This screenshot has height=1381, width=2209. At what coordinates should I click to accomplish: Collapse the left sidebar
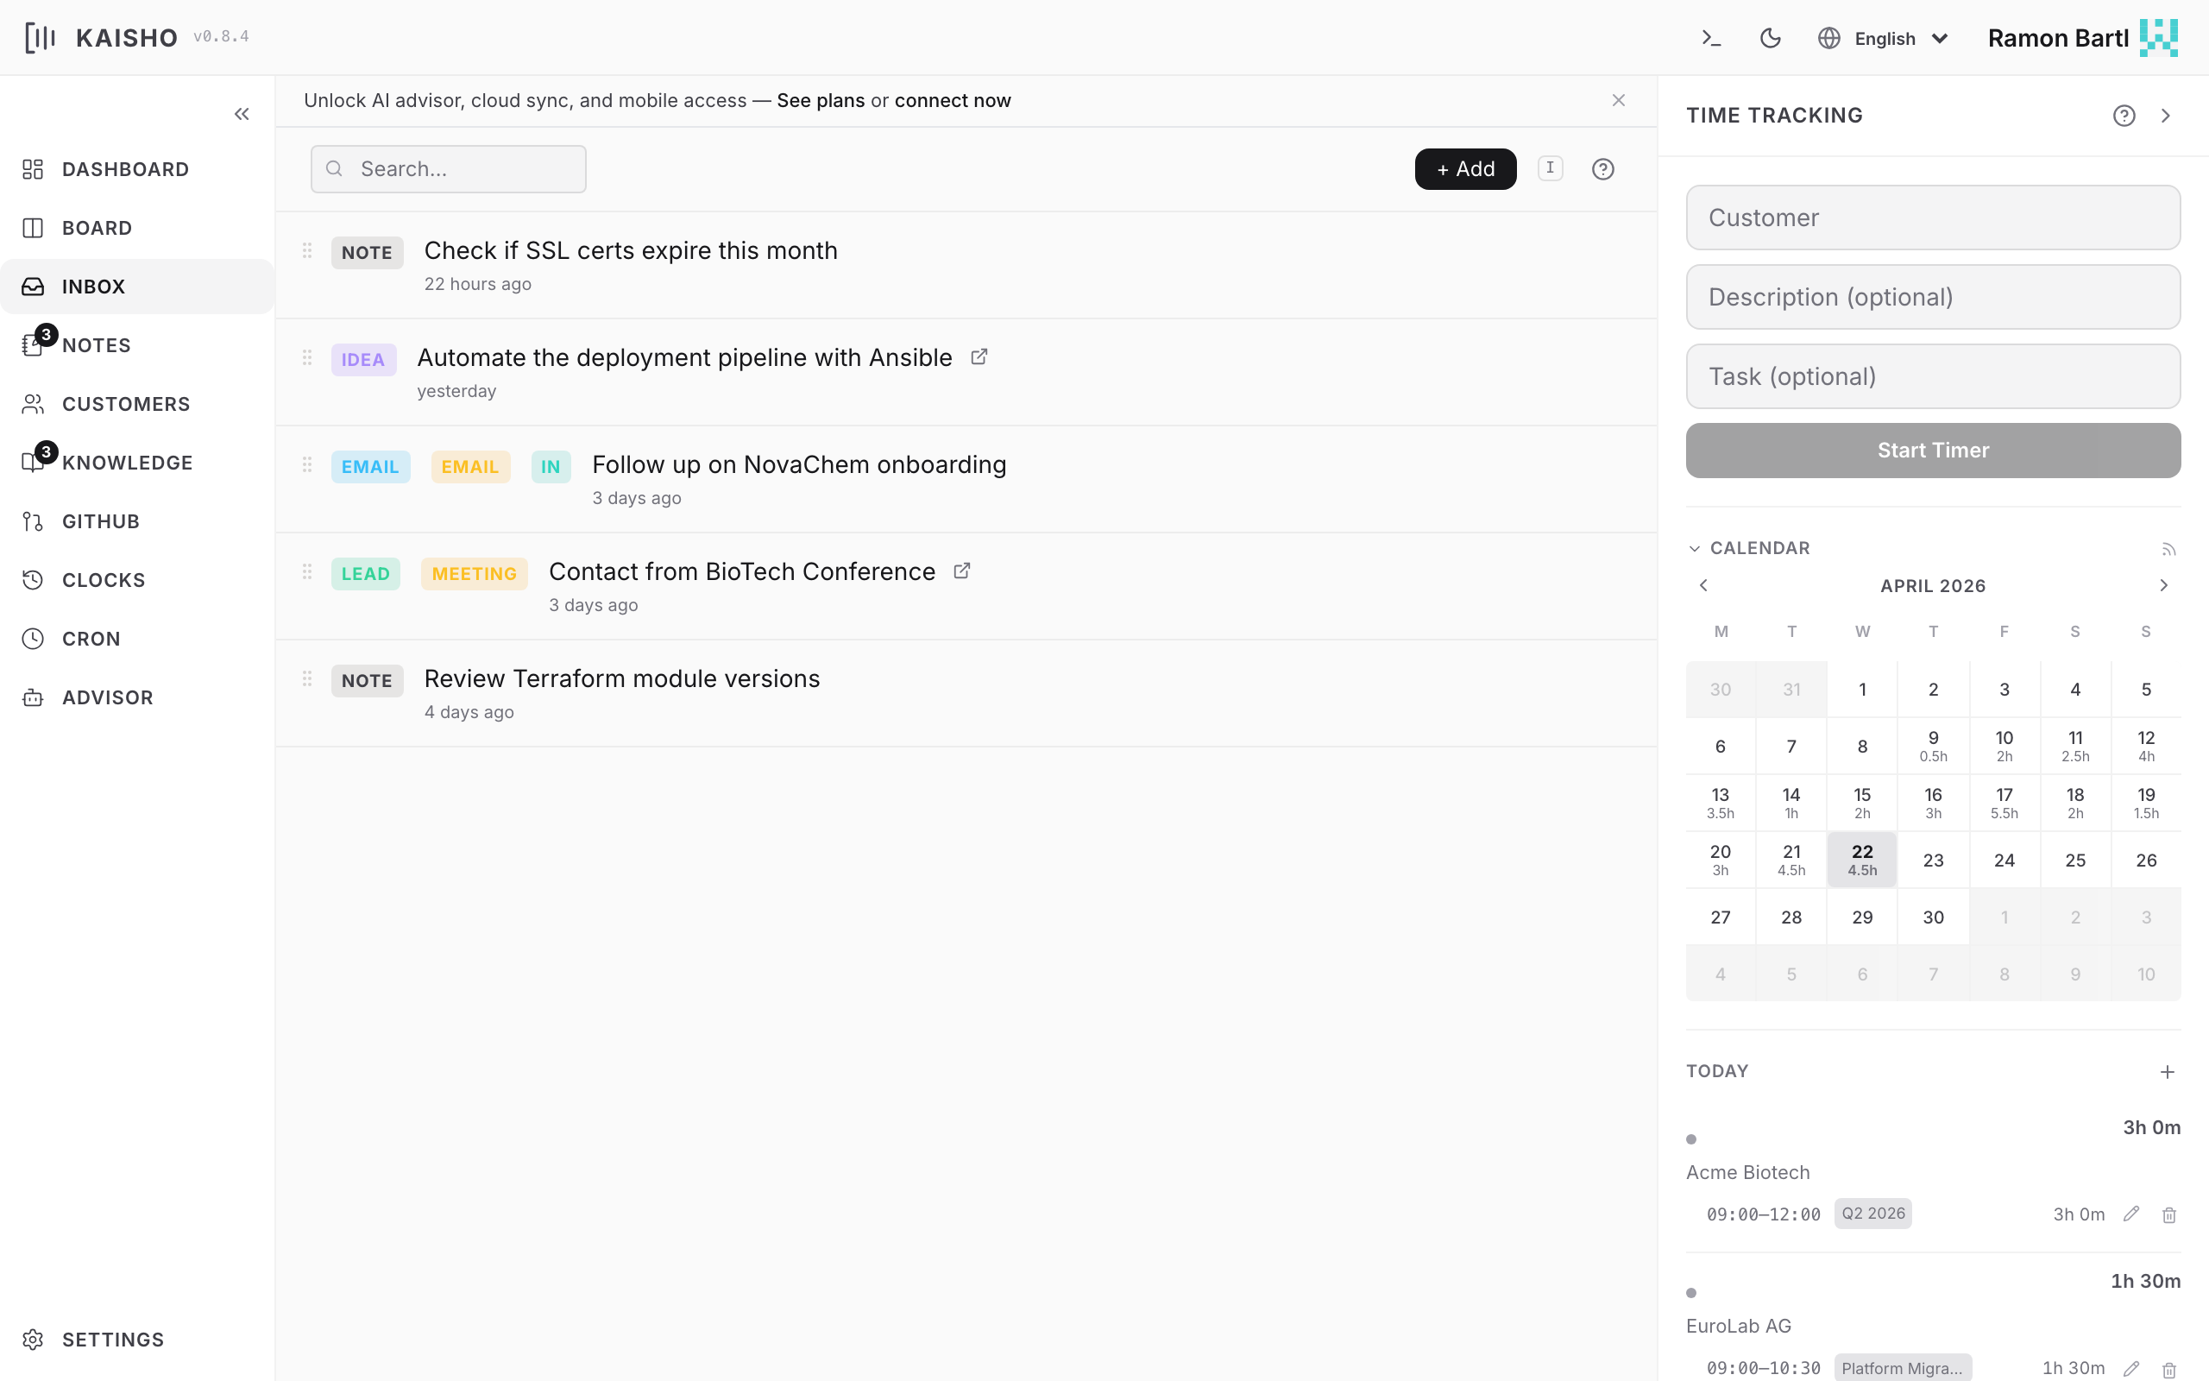[x=242, y=114]
